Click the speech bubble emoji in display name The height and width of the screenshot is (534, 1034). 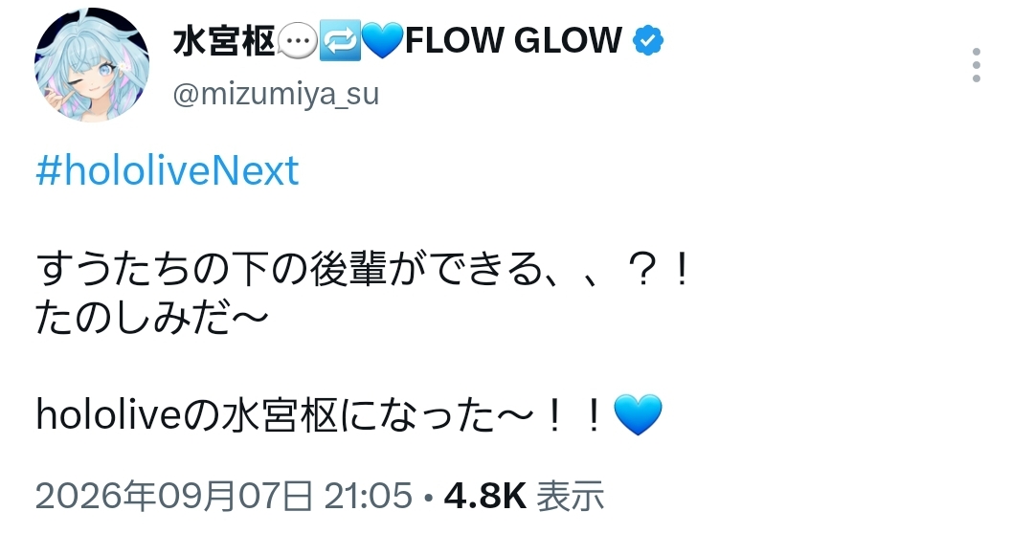[x=297, y=41]
